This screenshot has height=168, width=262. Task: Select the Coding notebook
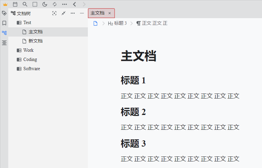click(48, 59)
